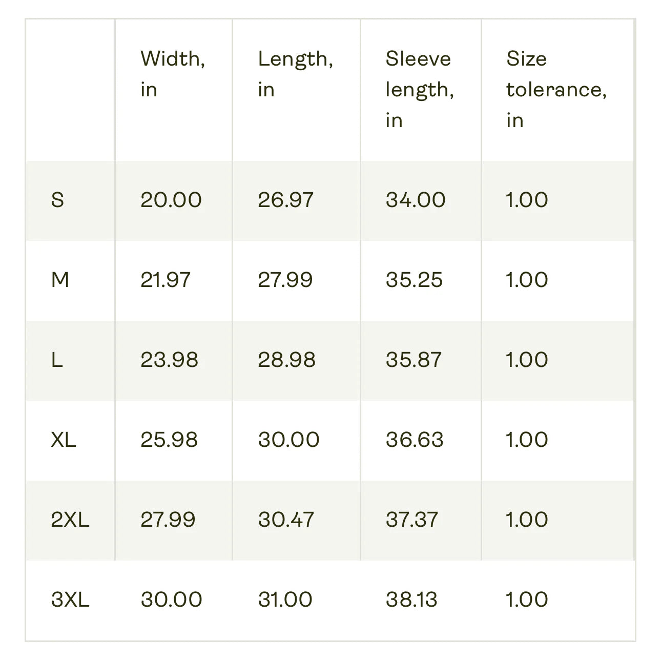Click the 38.13 sleeve length value

411,600
